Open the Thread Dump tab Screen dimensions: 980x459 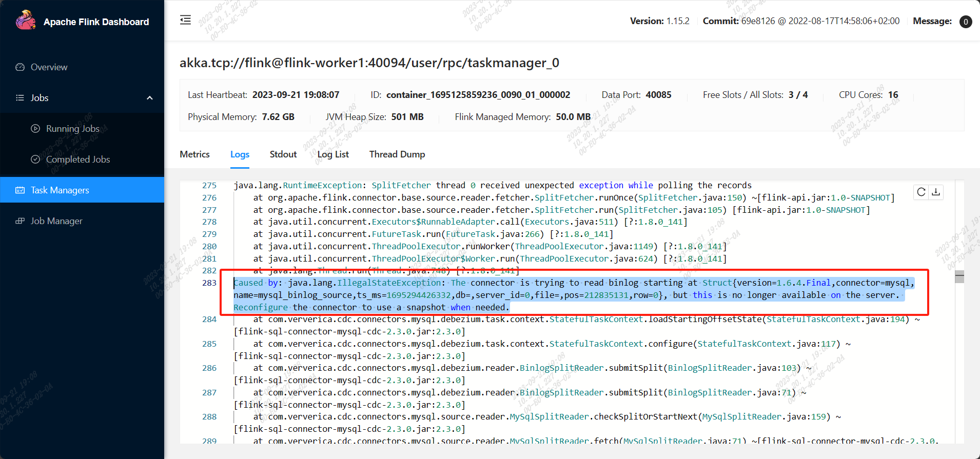[397, 154]
